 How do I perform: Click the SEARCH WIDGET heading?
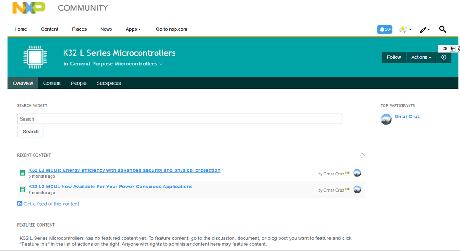click(32, 105)
